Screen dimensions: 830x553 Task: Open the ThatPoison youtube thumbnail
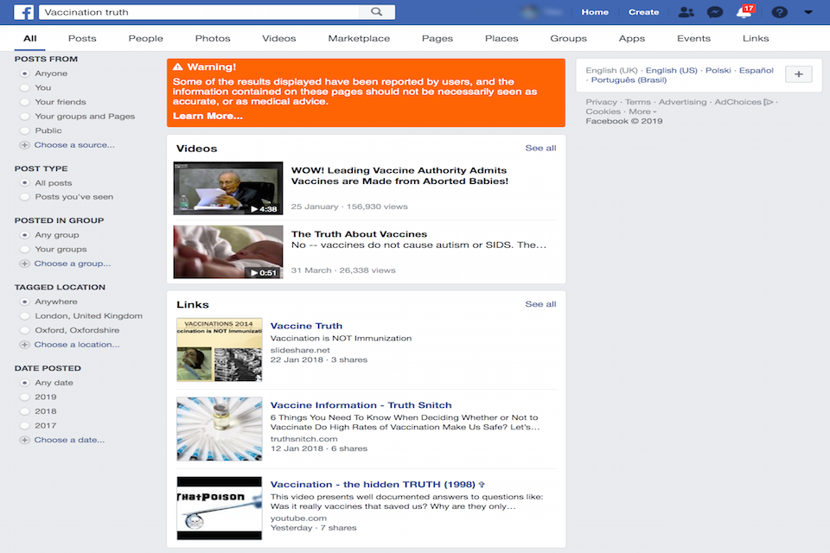(x=219, y=508)
